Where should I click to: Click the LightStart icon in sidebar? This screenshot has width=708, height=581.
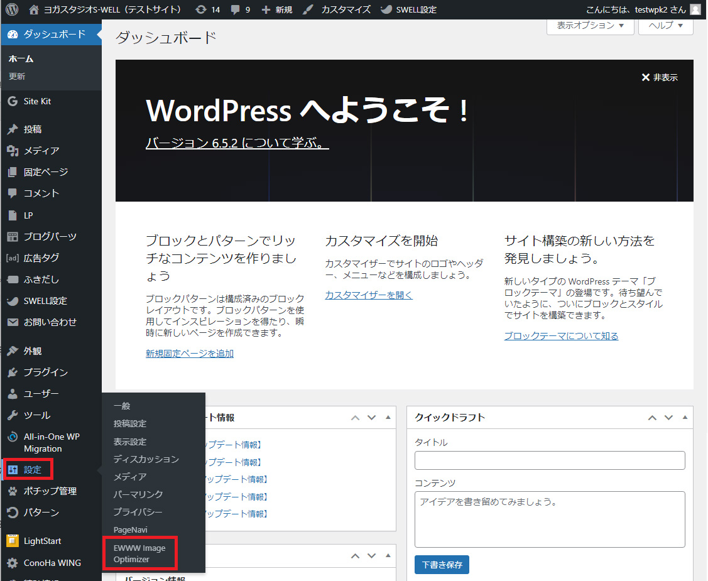13,541
